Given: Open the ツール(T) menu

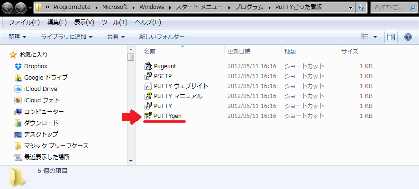Looking at the screenshot, I should point(115,22).
